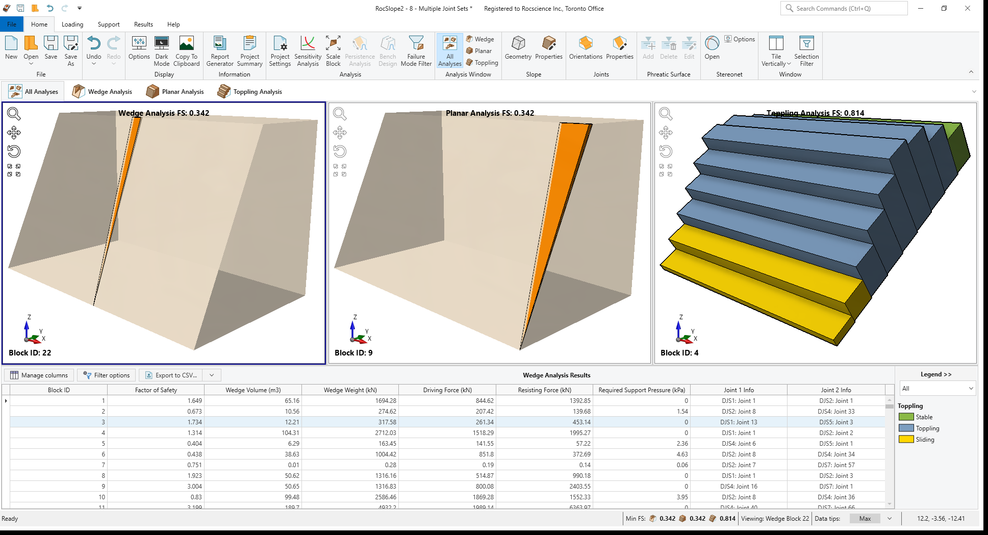This screenshot has height=535, width=988.
Task: Open Sensitivity Analysis
Action: tap(308, 51)
